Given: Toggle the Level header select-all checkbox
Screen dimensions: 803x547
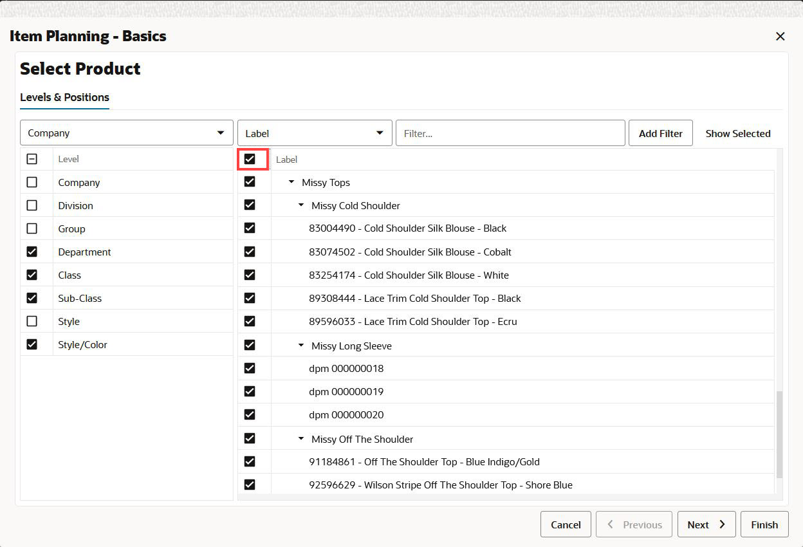Looking at the screenshot, I should 32,159.
